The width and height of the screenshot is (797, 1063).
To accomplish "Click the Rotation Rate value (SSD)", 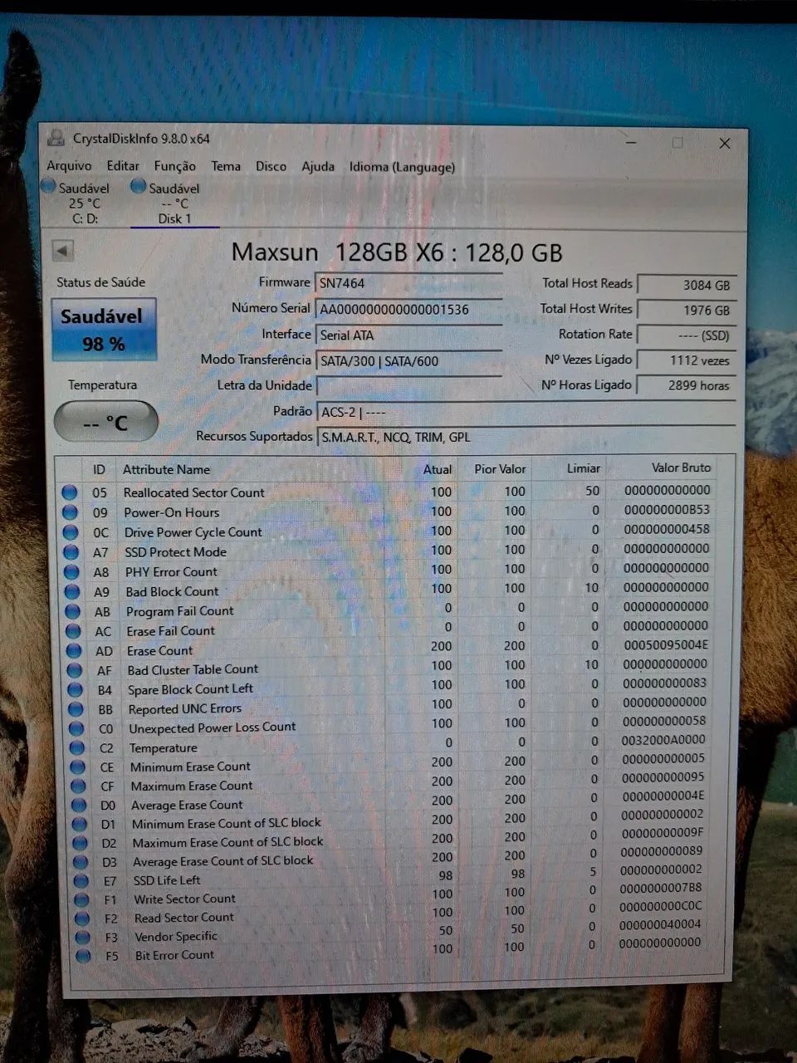I will click(x=686, y=336).
